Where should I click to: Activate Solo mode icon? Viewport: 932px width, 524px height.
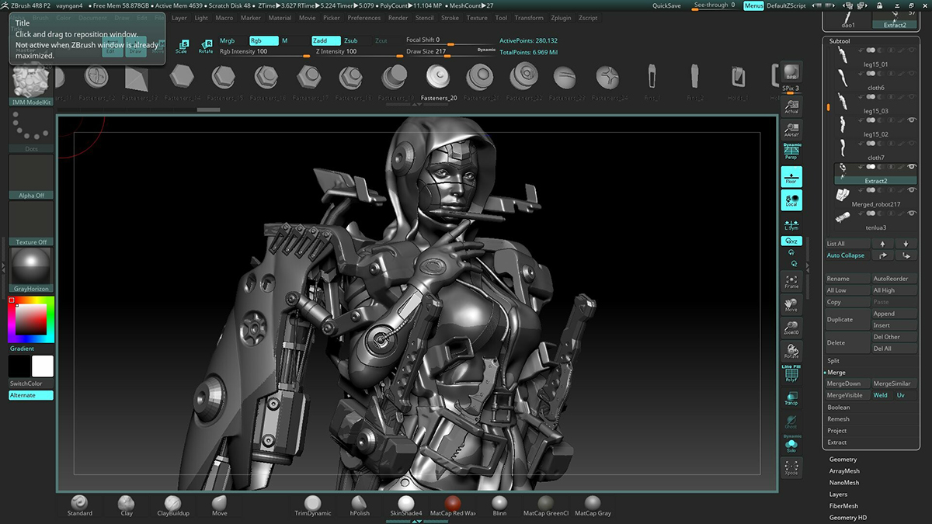click(791, 444)
